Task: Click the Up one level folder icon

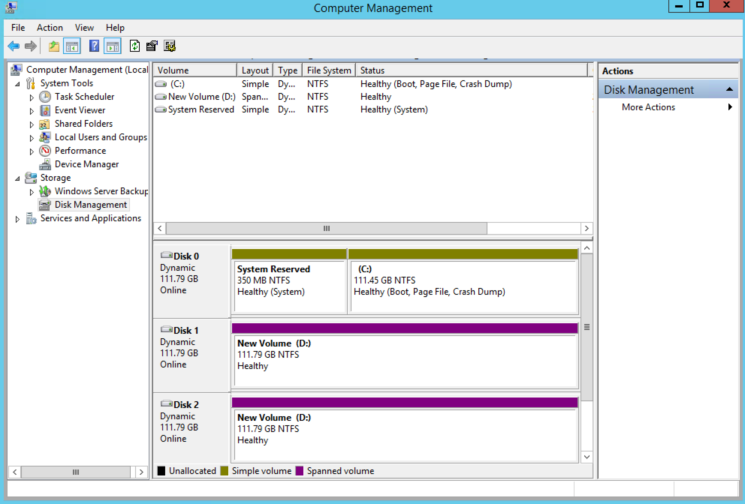Action: click(x=54, y=46)
